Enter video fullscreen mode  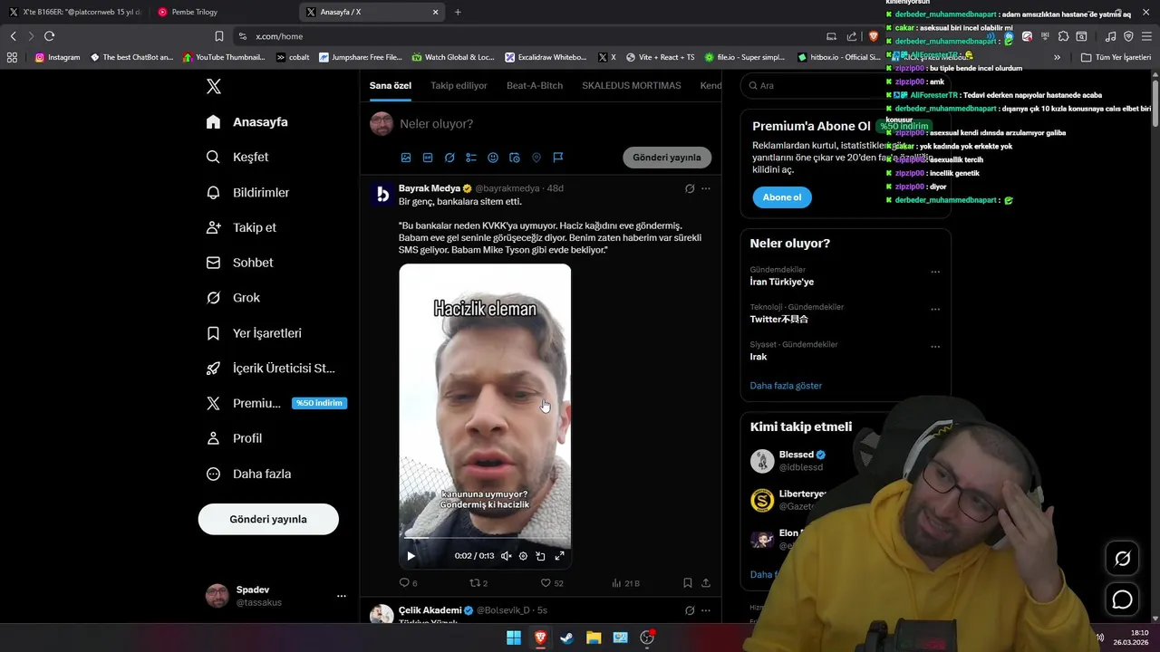click(559, 556)
